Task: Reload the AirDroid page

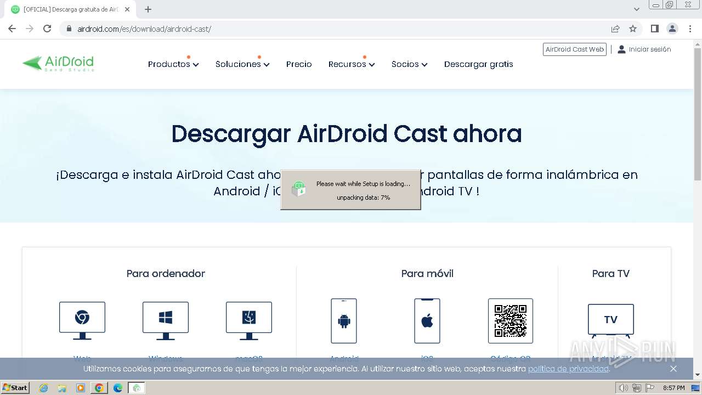Action: [47, 29]
